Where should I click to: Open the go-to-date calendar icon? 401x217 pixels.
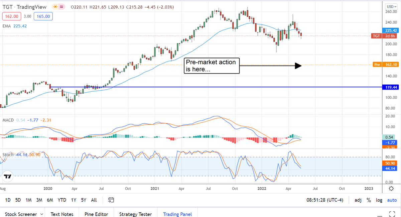(111, 200)
